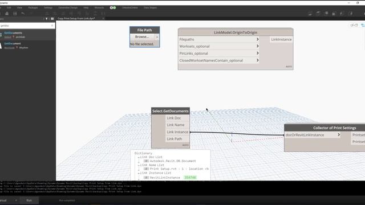Open the Edit menu
The image size is (365, 205).
[x=9, y=7]
